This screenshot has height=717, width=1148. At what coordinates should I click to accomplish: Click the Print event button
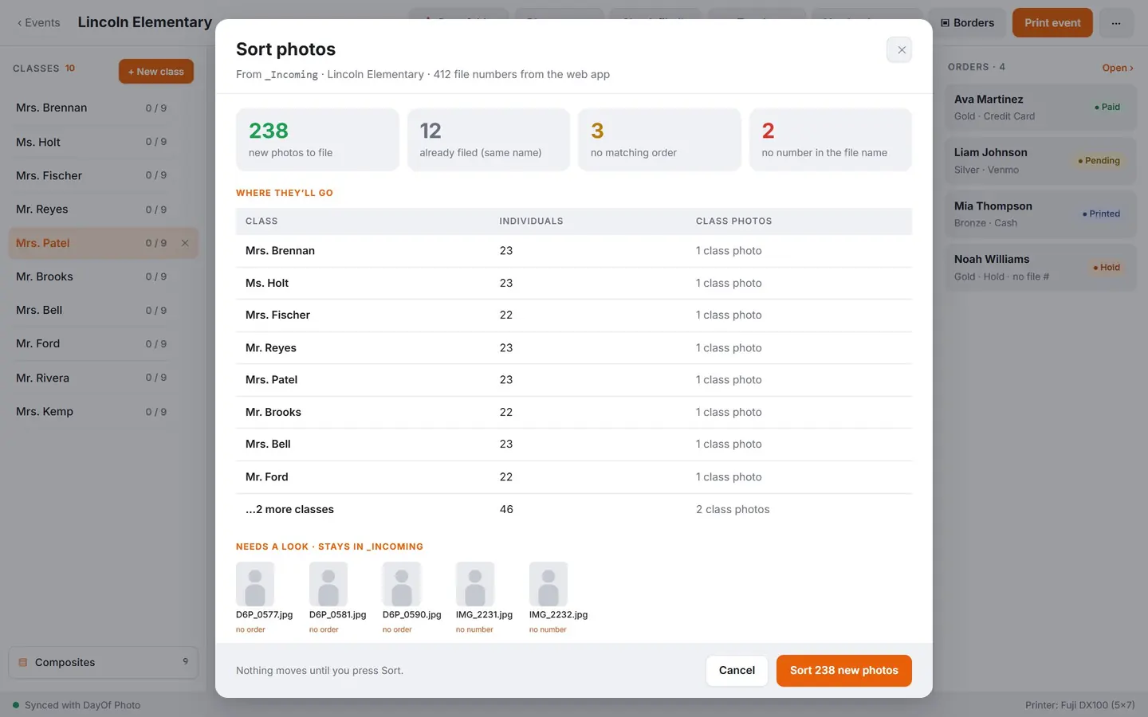(x=1052, y=23)
